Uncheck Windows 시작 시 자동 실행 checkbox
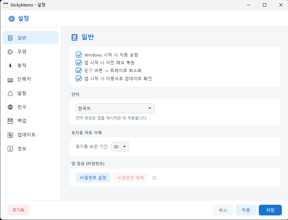 click(79, 55)
